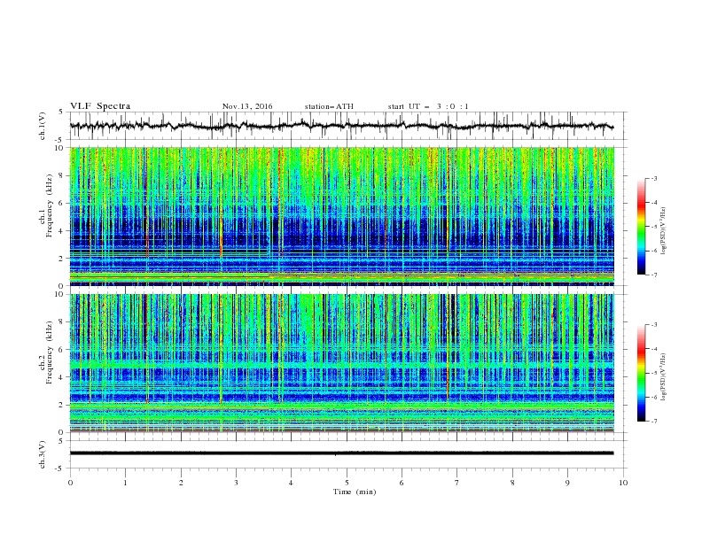Click the '-3' label on the upper colorbar
Screen dimensions: 702x542
click(654, 178)
